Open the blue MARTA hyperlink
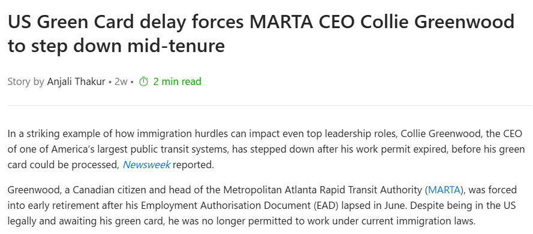Image resolution: width=533 pixels, height=234 pixels. point(444,190)
